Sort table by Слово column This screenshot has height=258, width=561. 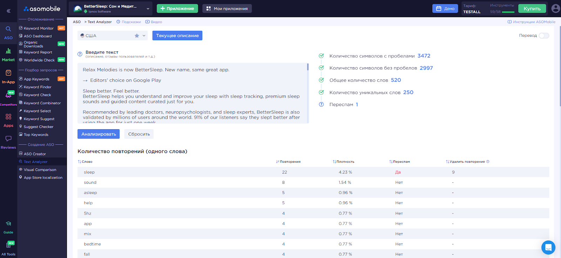tap(85, 162)
